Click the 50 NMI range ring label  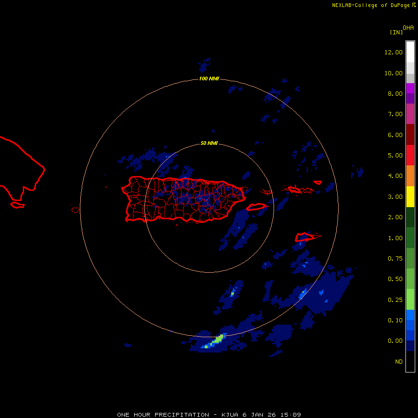point(209,143)
